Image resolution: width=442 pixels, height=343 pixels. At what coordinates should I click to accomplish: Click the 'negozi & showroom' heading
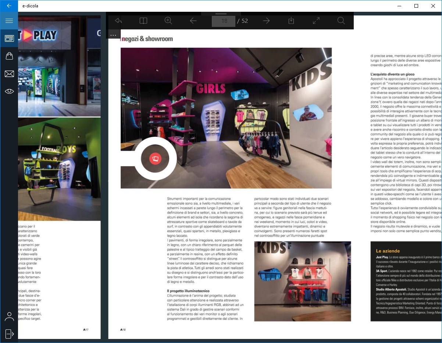(147, 39)
